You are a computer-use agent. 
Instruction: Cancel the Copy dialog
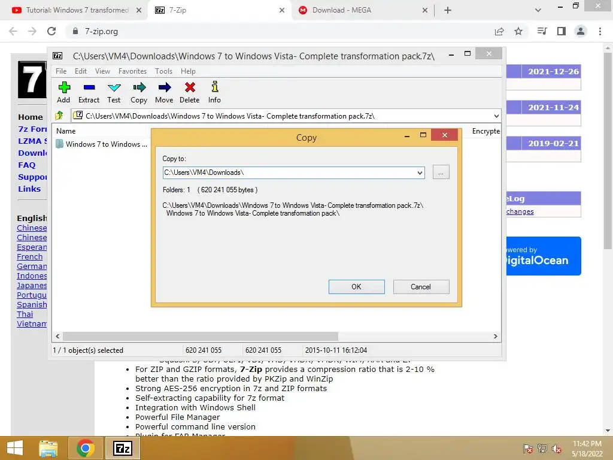click(421, 287)
